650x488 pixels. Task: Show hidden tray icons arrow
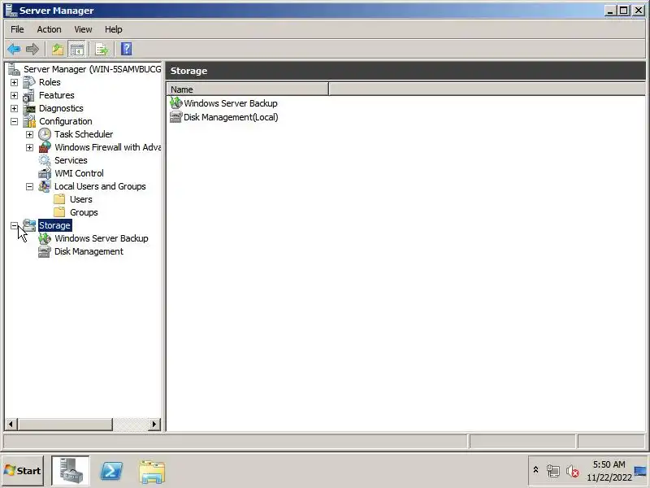point(535,470)
